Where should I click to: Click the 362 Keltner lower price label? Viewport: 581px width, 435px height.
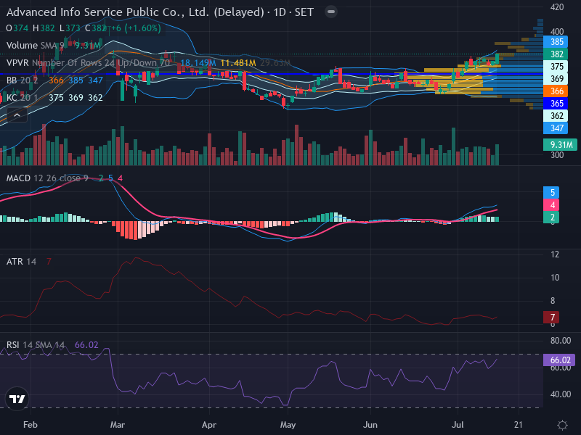click(x=556, y=116)
